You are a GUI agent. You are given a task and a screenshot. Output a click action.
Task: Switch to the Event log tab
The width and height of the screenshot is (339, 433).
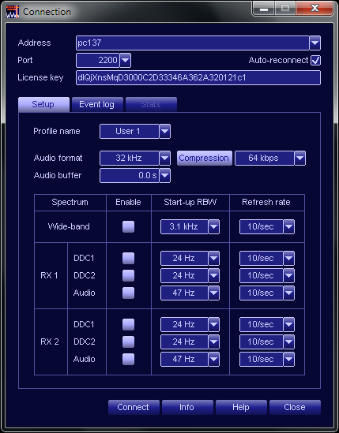pyautogui.click(x=97, y=104)
